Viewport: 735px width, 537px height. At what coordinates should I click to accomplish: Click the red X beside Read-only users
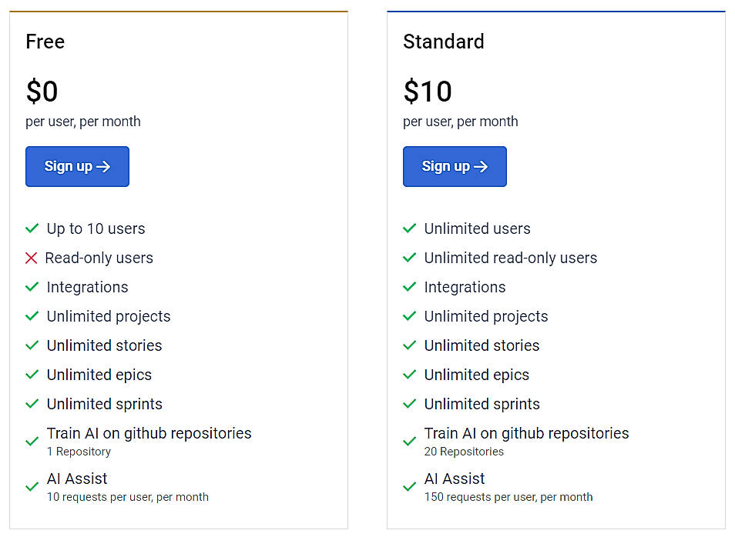[32, 258]
